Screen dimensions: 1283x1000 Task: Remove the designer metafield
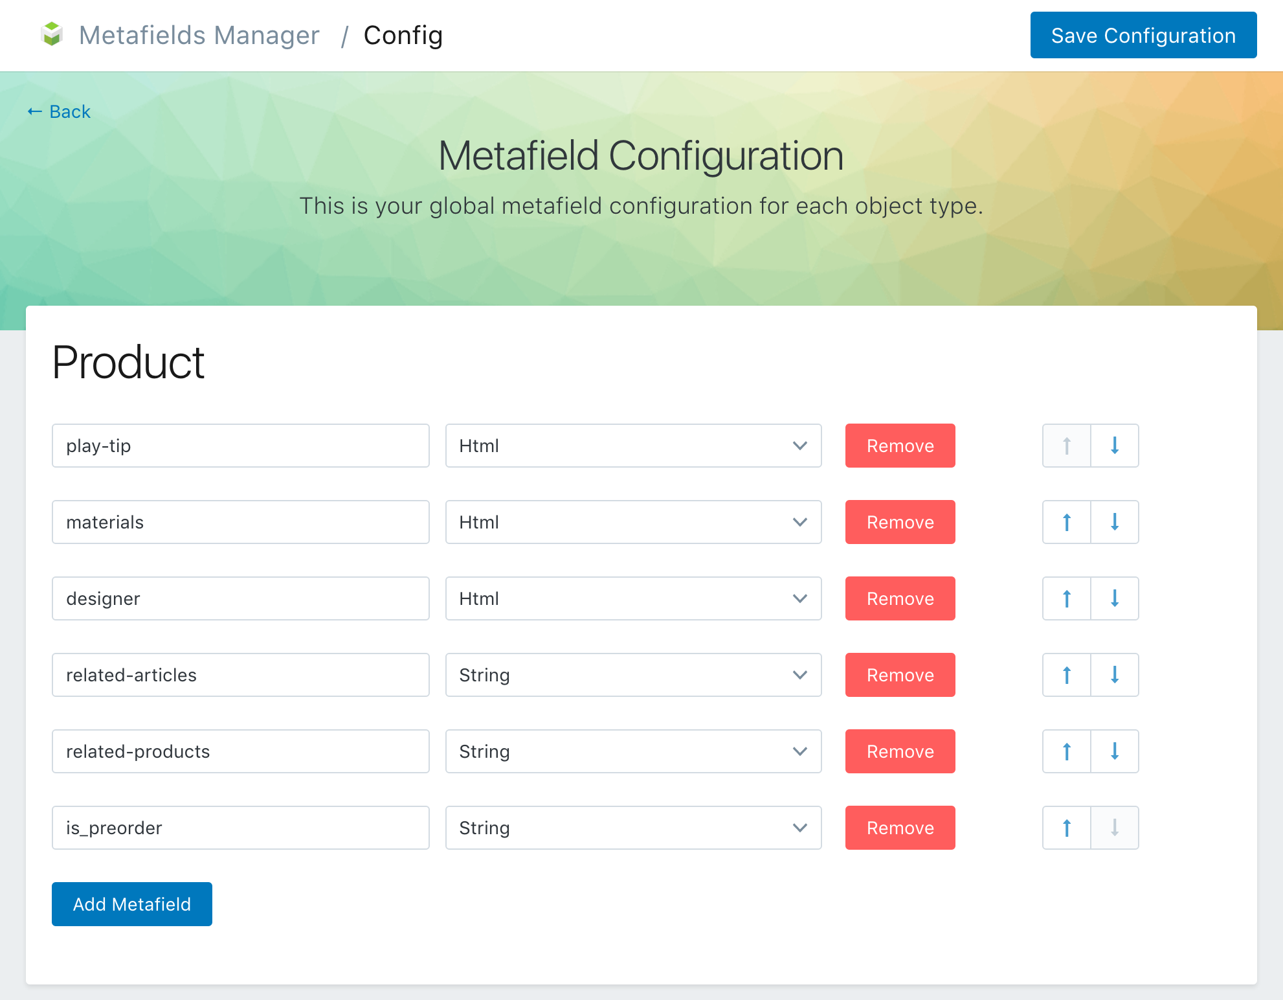(x=900, y=598)
